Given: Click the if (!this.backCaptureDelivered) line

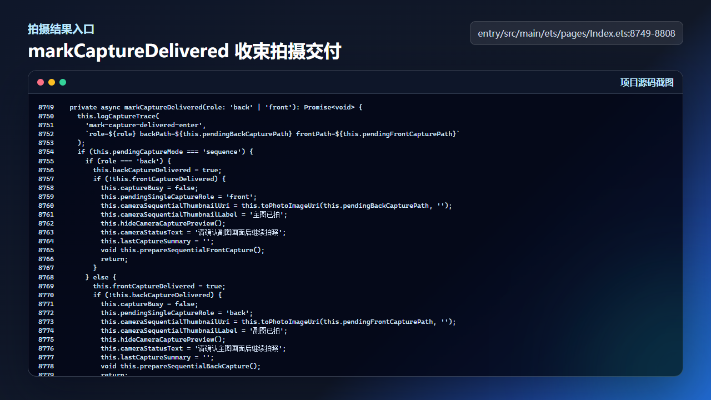Looking at the screenshot, I should click(x=157, y=295).
